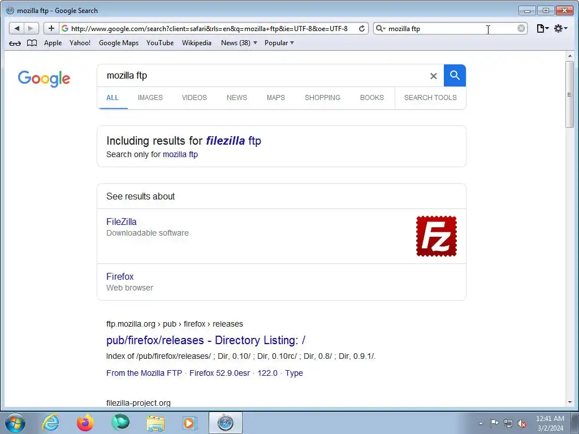Open the Yahoo! bookmark
Viewport: 579px width, 434px height.
80,43
